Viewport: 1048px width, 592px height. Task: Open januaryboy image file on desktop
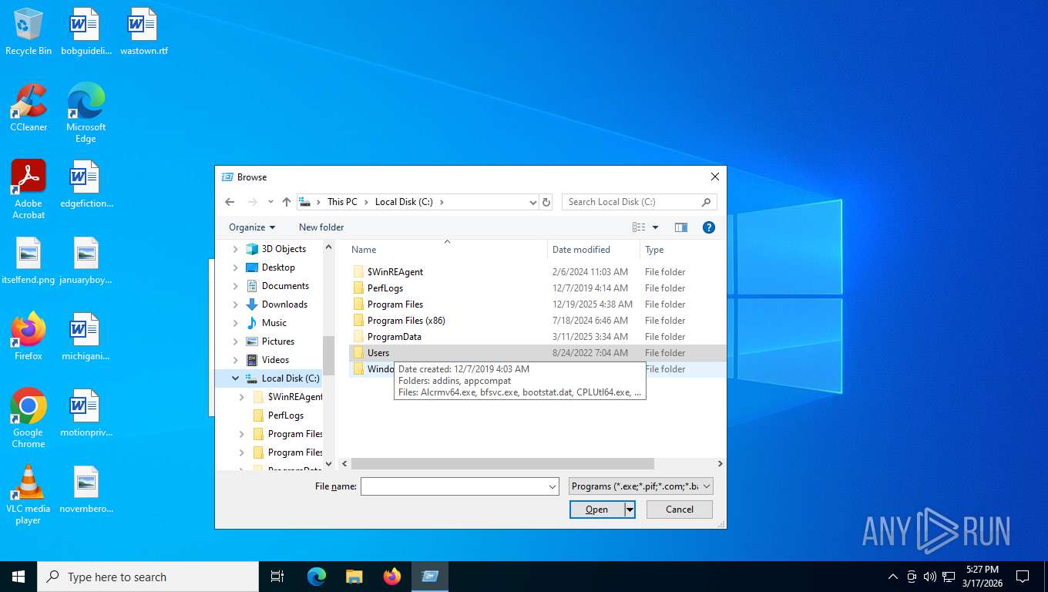[x=86, y=261]
